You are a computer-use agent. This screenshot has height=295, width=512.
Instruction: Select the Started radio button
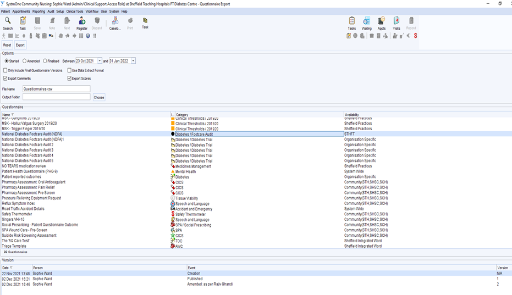pyautogui.click(x=7, y=61)
